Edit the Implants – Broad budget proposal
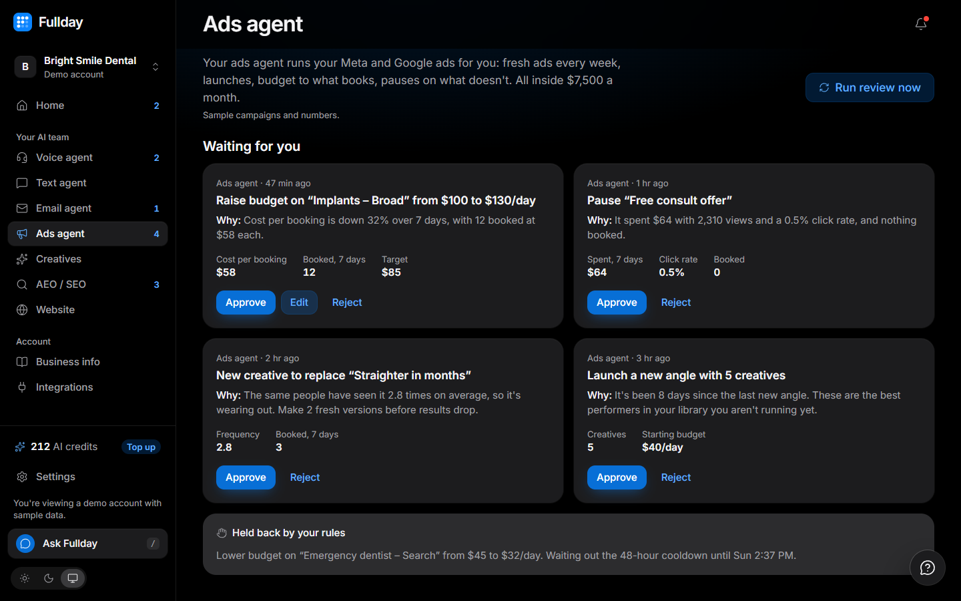This screenshot has width=961, height=601. (299, 303)
